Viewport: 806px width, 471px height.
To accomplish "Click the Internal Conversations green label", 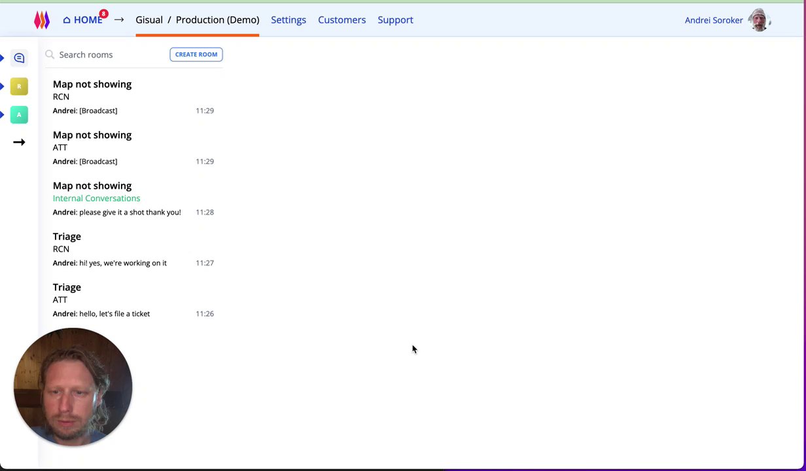I will tap(96, 198).
